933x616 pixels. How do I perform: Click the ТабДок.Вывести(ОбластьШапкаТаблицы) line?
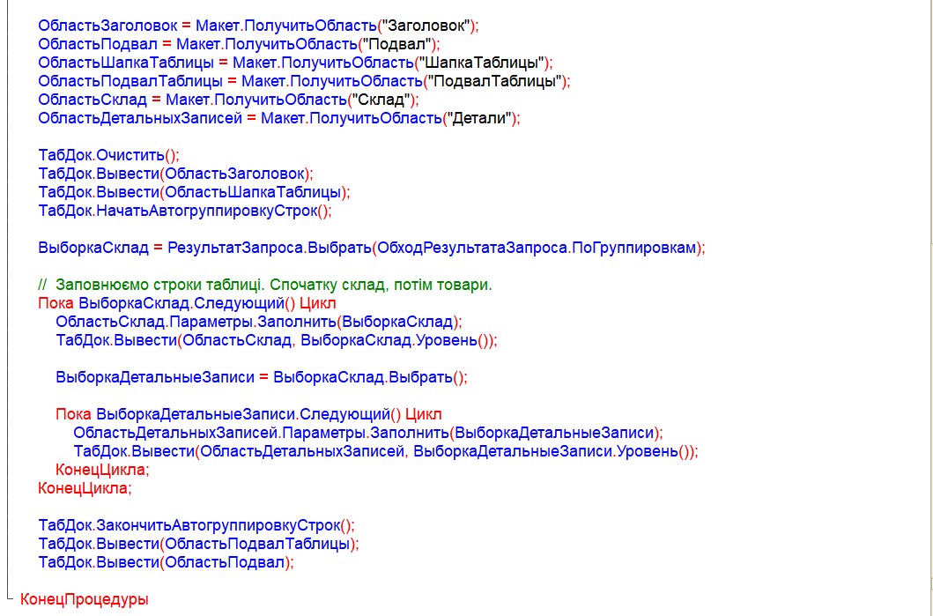[195, 192]
